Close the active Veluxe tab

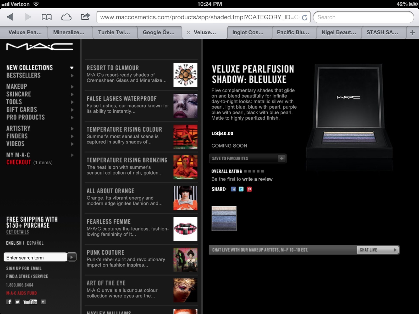[x=188, y=32]
